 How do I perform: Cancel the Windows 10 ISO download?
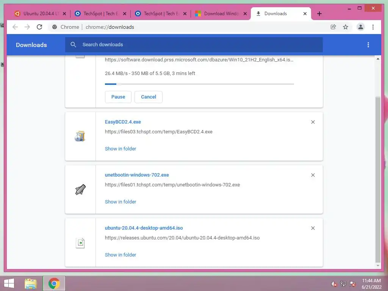click(149, 97)
